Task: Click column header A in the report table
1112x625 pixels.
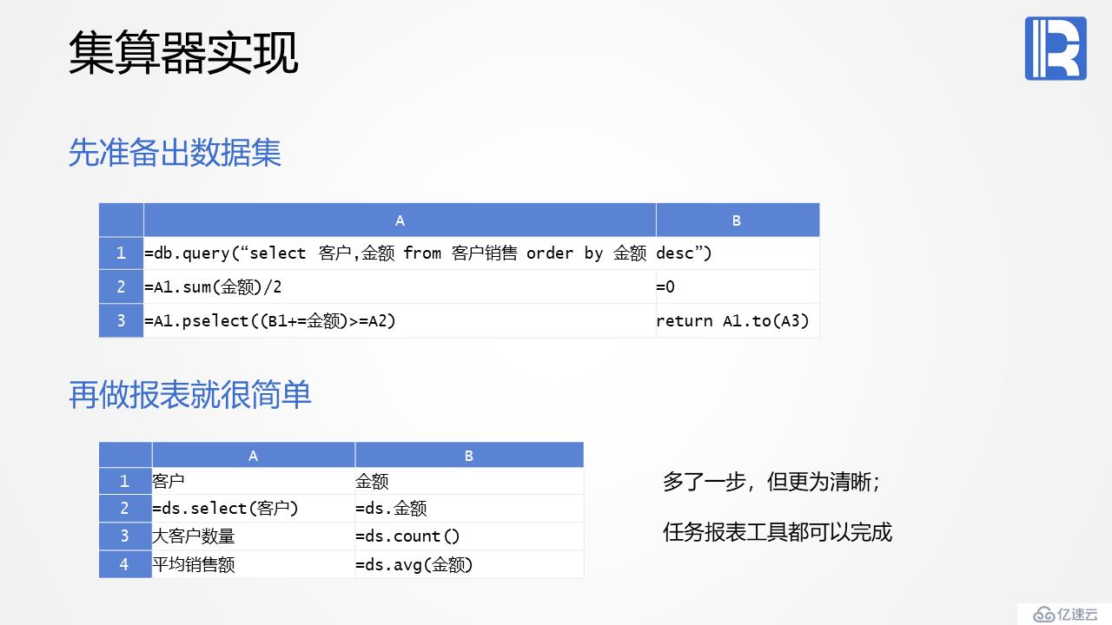Action: click(x=254, y=456)
